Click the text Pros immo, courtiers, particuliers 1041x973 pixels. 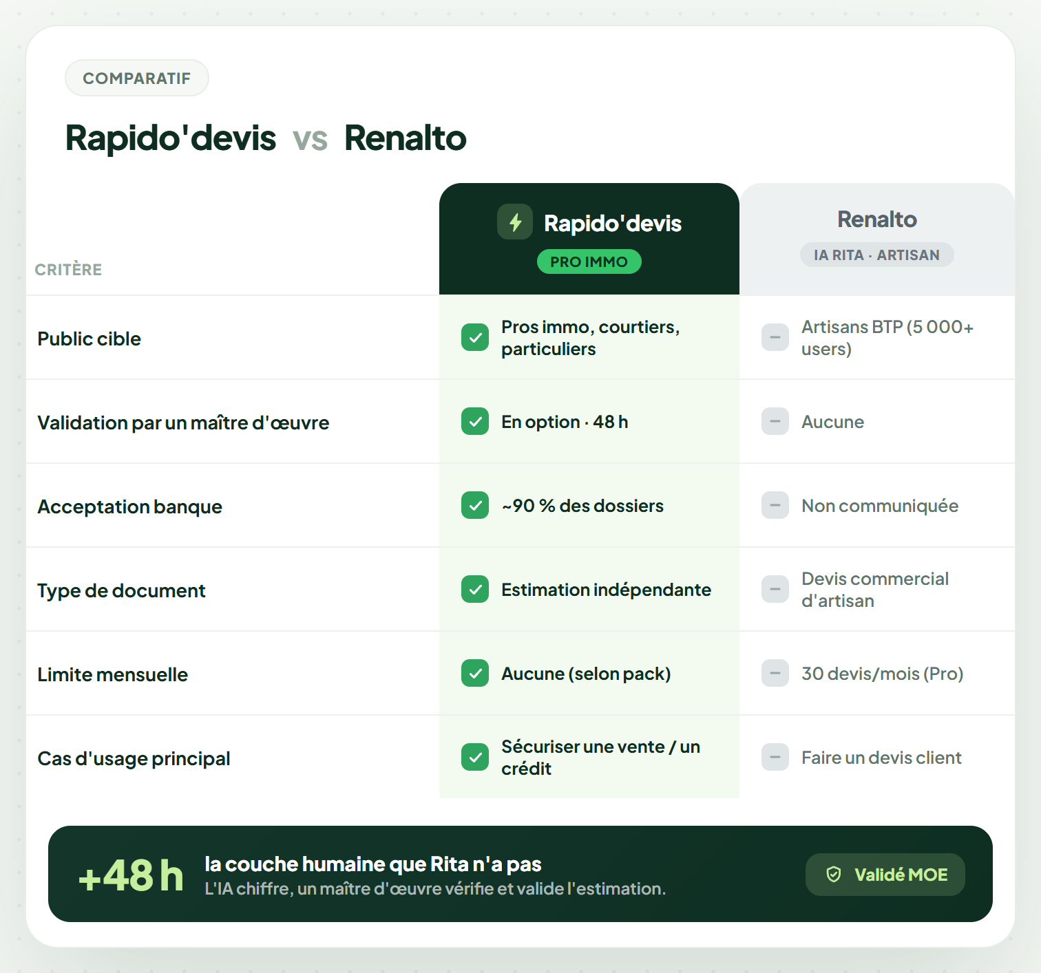(x=591, y=338)
